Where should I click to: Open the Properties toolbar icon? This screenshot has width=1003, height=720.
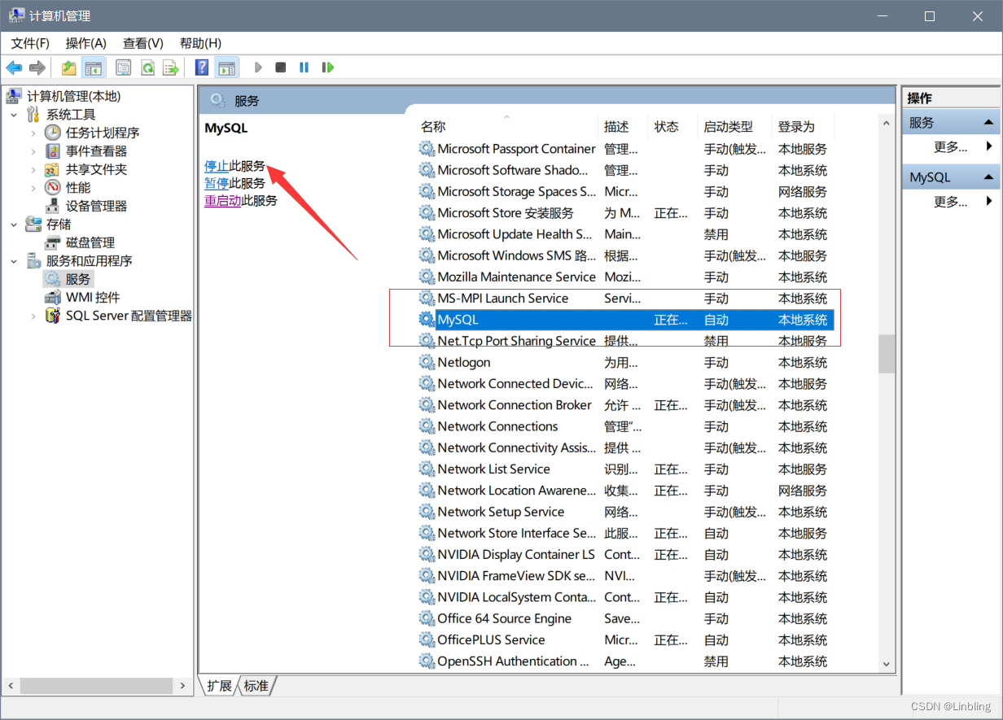pyautogui.click(x=123, y=68)
